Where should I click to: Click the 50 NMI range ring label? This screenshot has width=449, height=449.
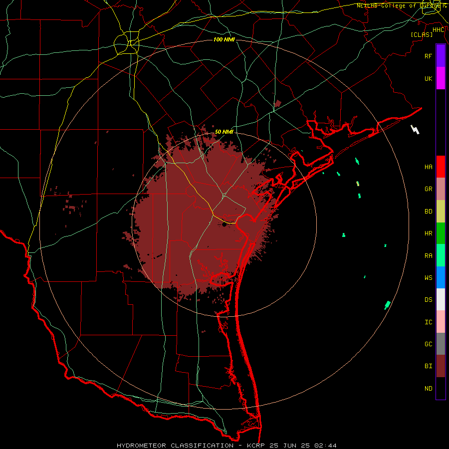coord(224,132)
